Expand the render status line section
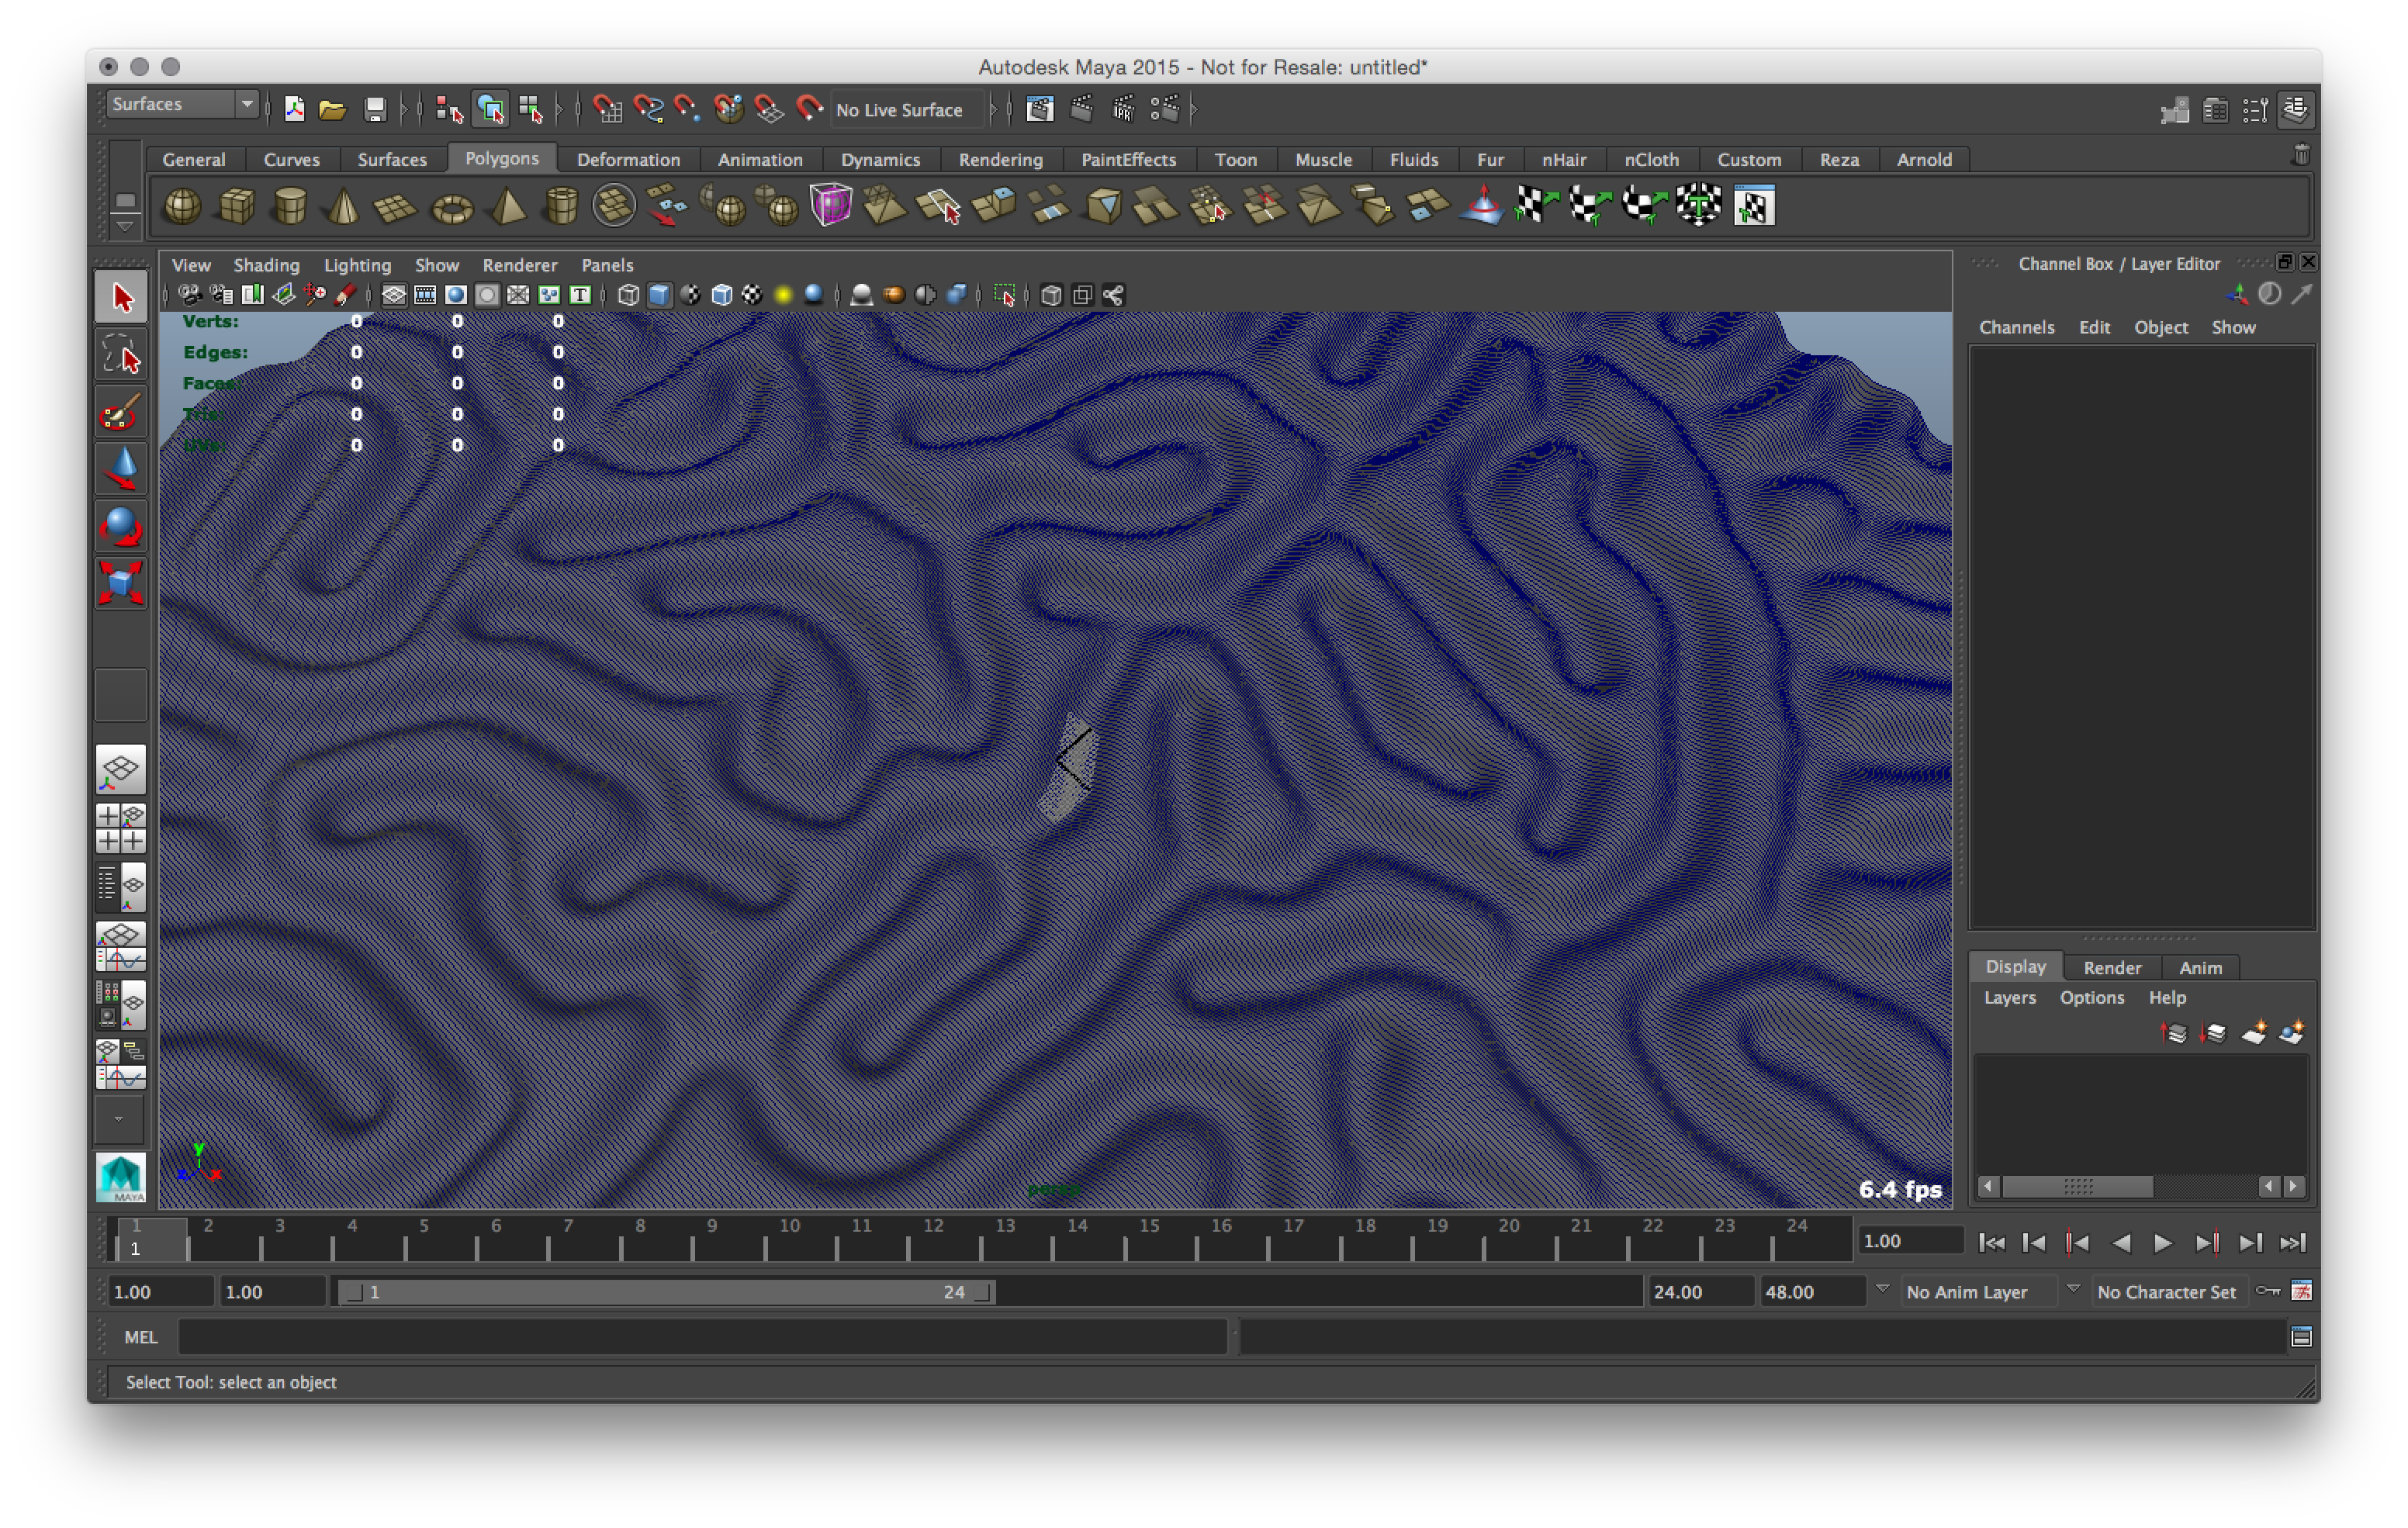 click(1195, 109)
